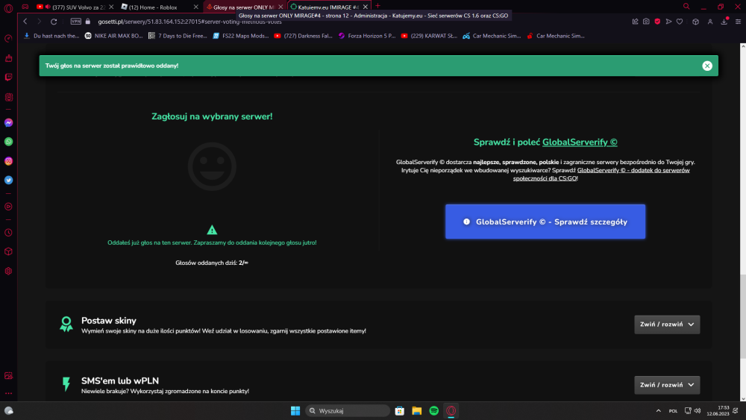Open Settings gear in the sidebar

8,271
